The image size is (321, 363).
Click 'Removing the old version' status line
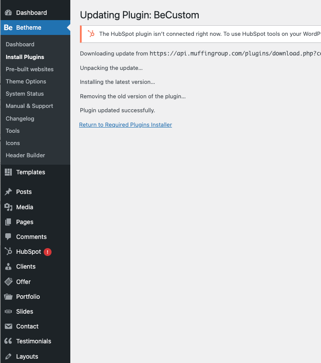coord(133,96)
